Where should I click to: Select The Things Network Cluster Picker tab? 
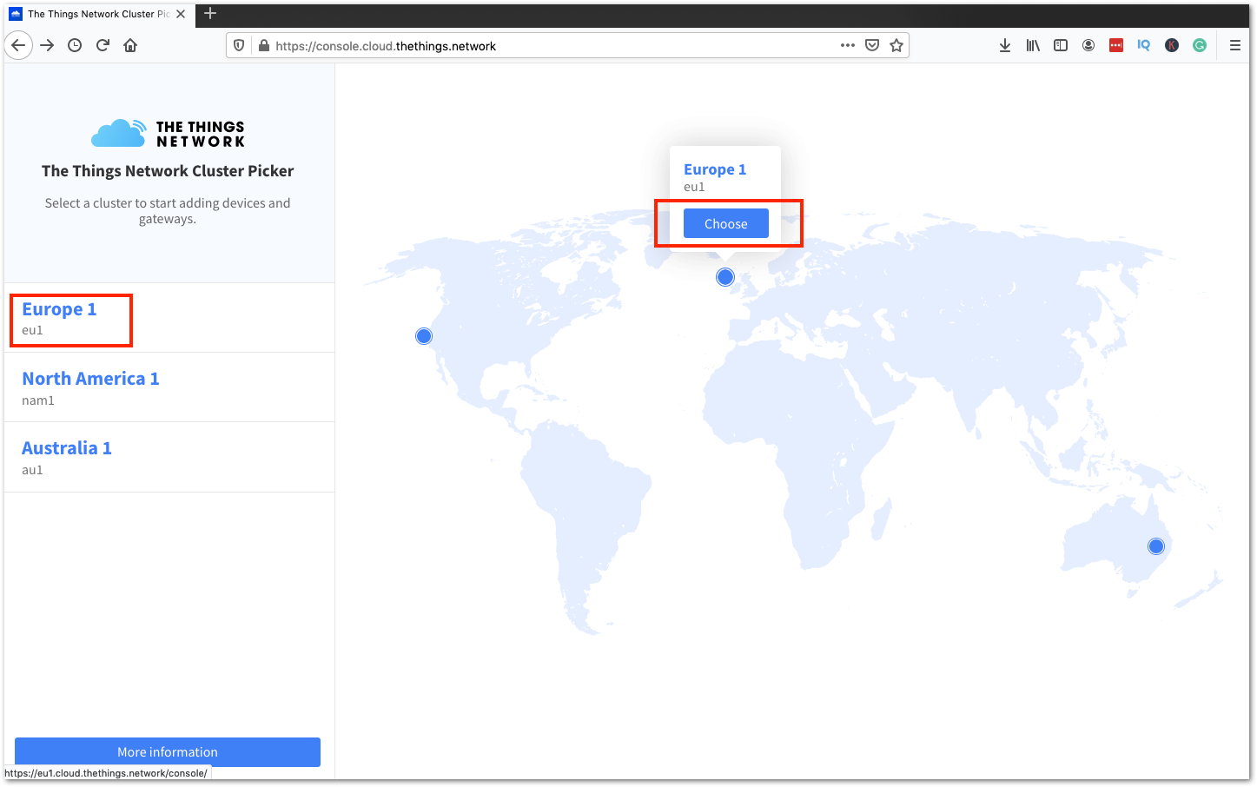98,14
